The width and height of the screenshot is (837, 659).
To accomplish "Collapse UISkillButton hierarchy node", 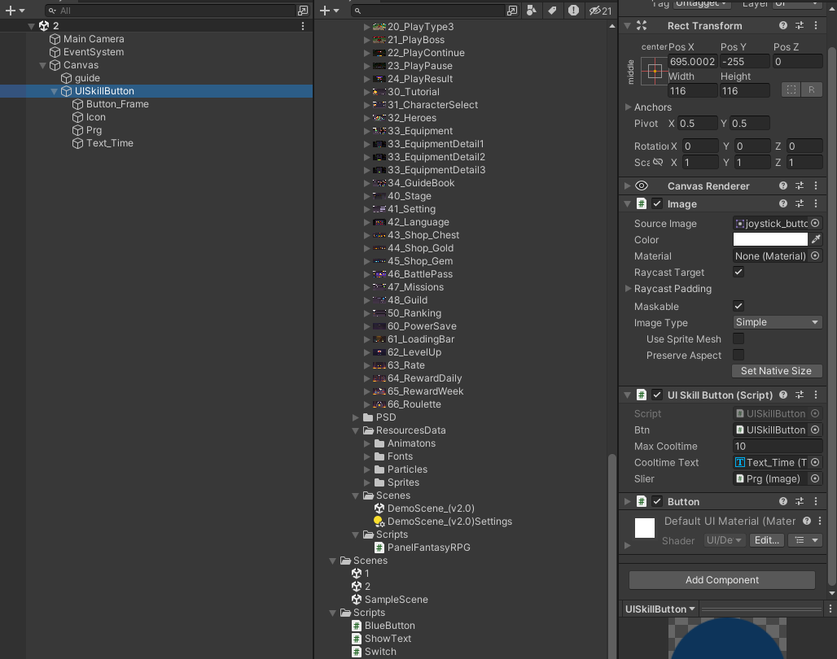I will pyautogui.click(x=54, y=91).
